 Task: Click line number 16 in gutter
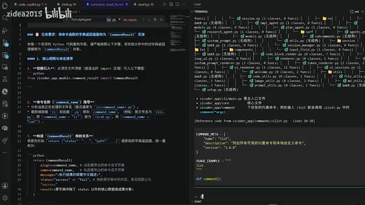point(19,102)
